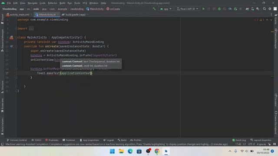Go to next highlighted error arrow
Screen dimensions: 278x156
click(271, 20)
